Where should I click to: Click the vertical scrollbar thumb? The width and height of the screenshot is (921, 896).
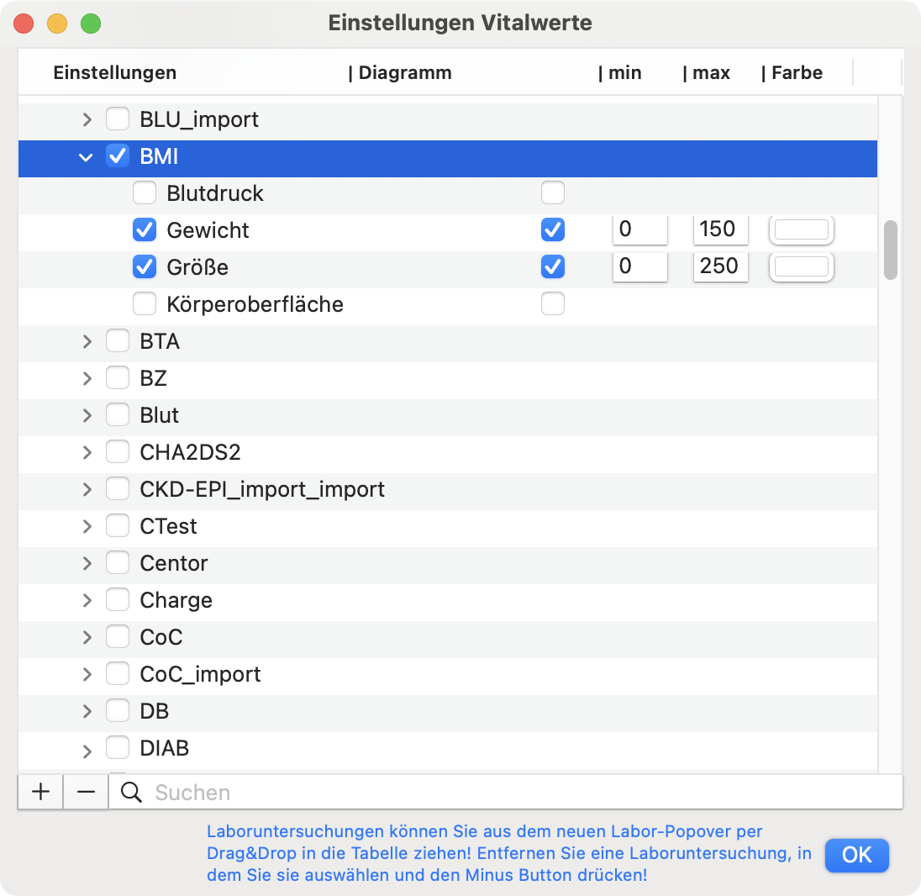891,250
